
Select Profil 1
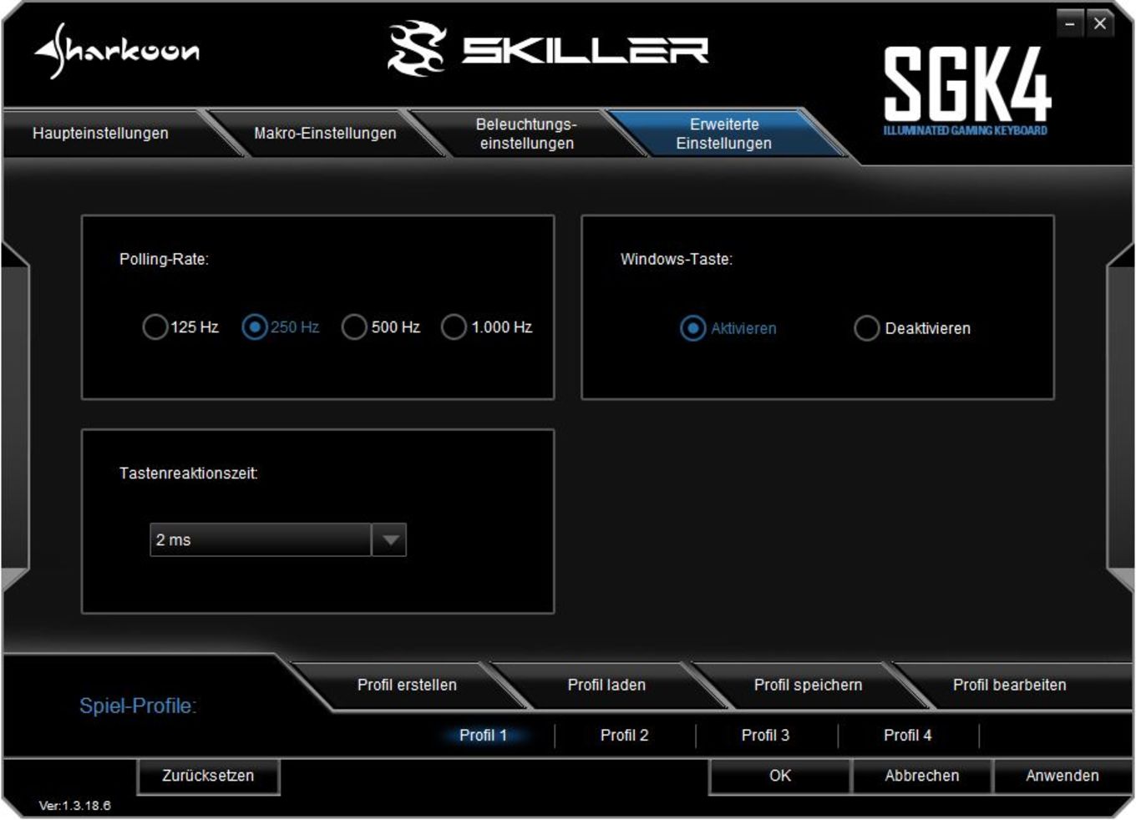coord(483,735)
